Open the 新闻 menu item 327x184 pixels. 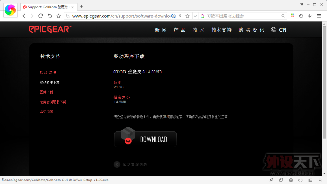coord(161,30)
